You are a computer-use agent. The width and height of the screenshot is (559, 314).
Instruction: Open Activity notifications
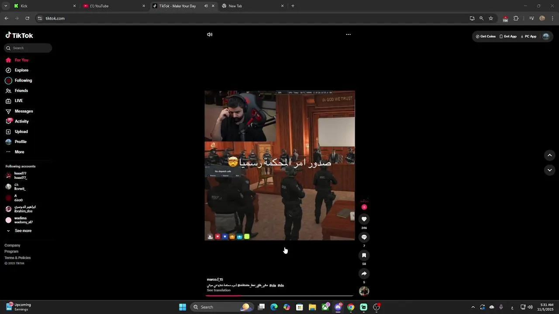click(x=17, y=121)
